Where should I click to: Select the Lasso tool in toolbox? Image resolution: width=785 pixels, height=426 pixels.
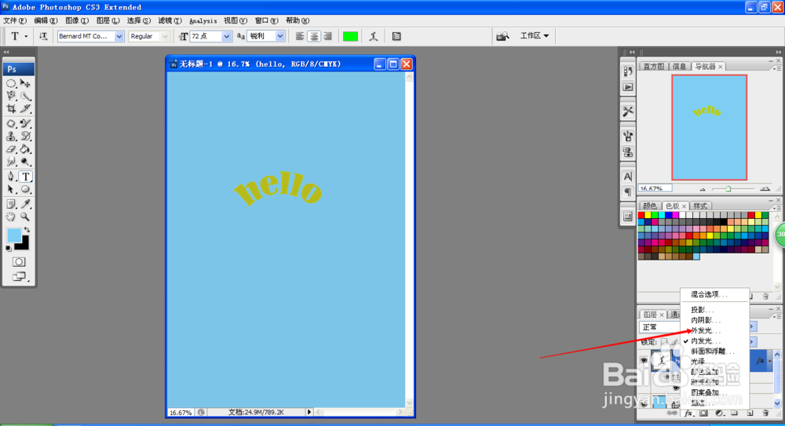click(x=11, y=96)
